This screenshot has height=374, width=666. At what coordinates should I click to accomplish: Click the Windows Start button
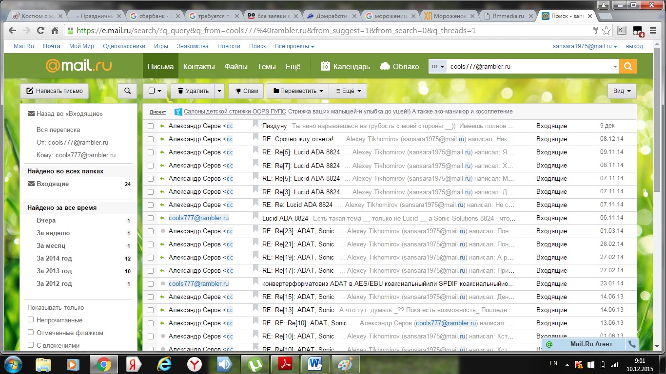pos(14,363)
